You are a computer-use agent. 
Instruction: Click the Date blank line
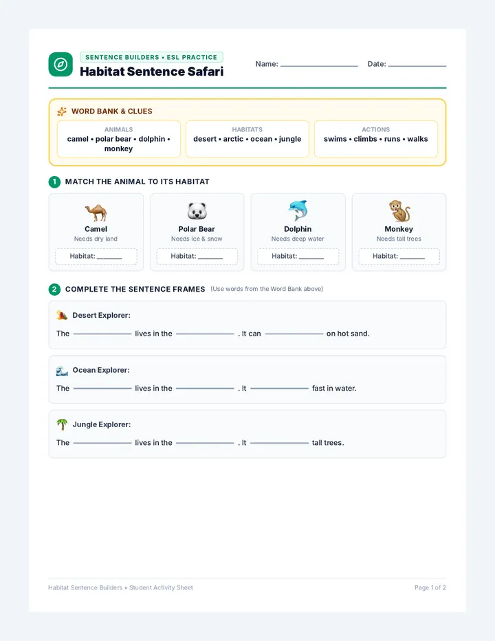(x=417, y=65)
